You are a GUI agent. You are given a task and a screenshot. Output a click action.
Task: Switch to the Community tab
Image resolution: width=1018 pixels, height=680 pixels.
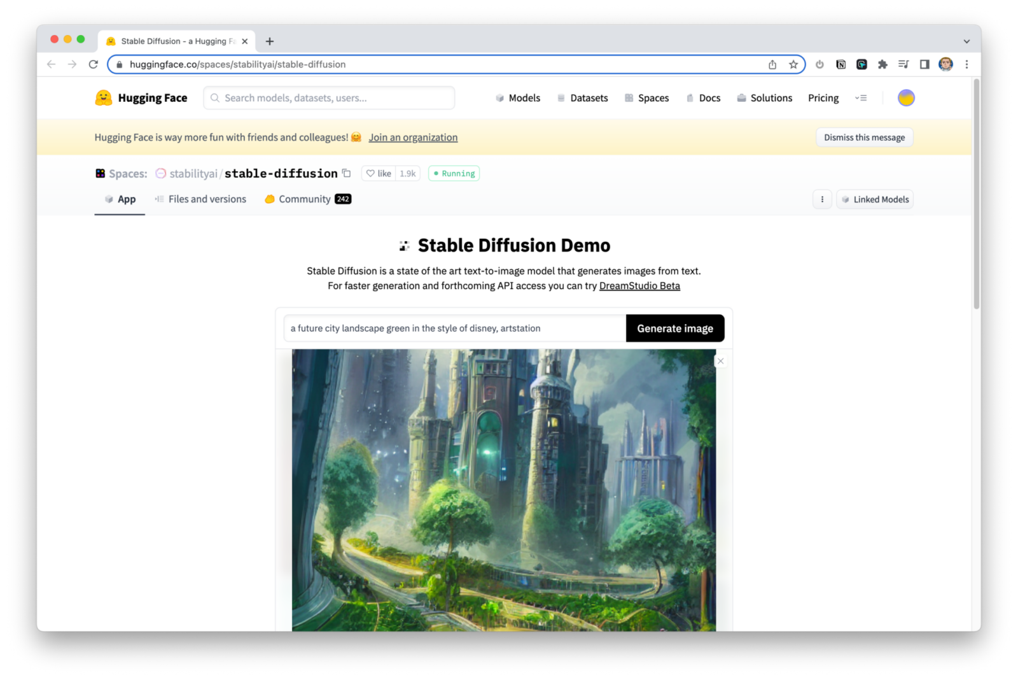point(308,199)
